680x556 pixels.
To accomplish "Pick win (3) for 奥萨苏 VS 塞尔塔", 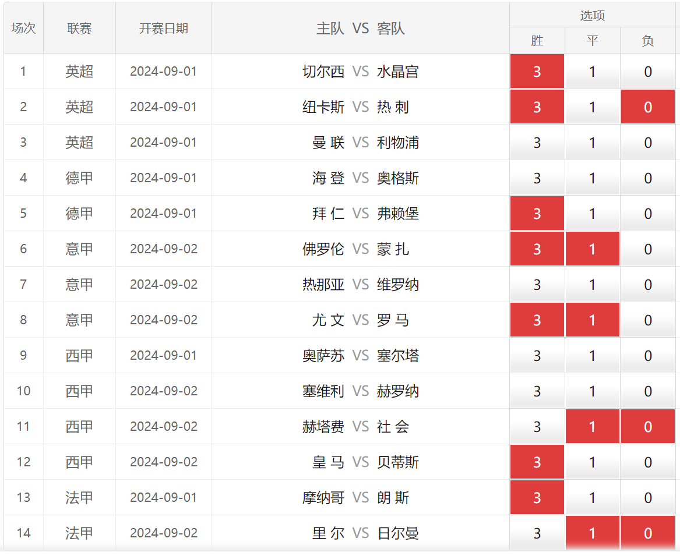I will tap(537, 355).
